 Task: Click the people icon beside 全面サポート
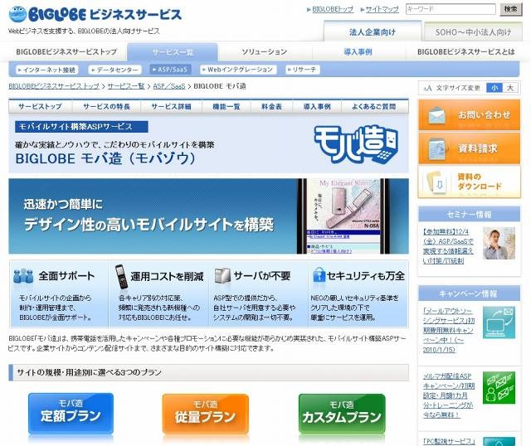point(23,276)
